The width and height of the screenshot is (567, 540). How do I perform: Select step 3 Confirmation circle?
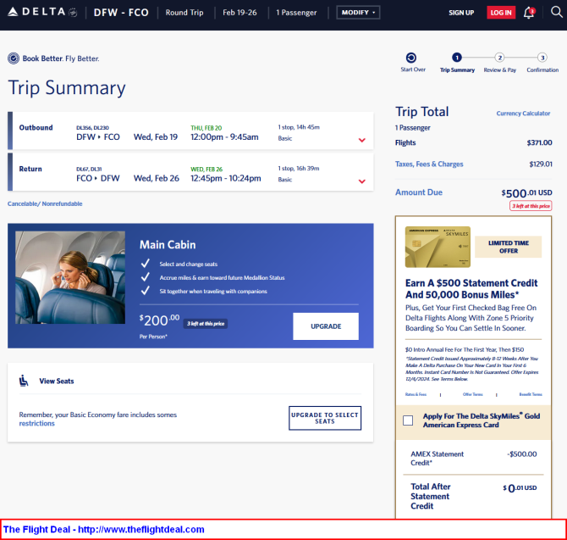click(x=542, y=58)
